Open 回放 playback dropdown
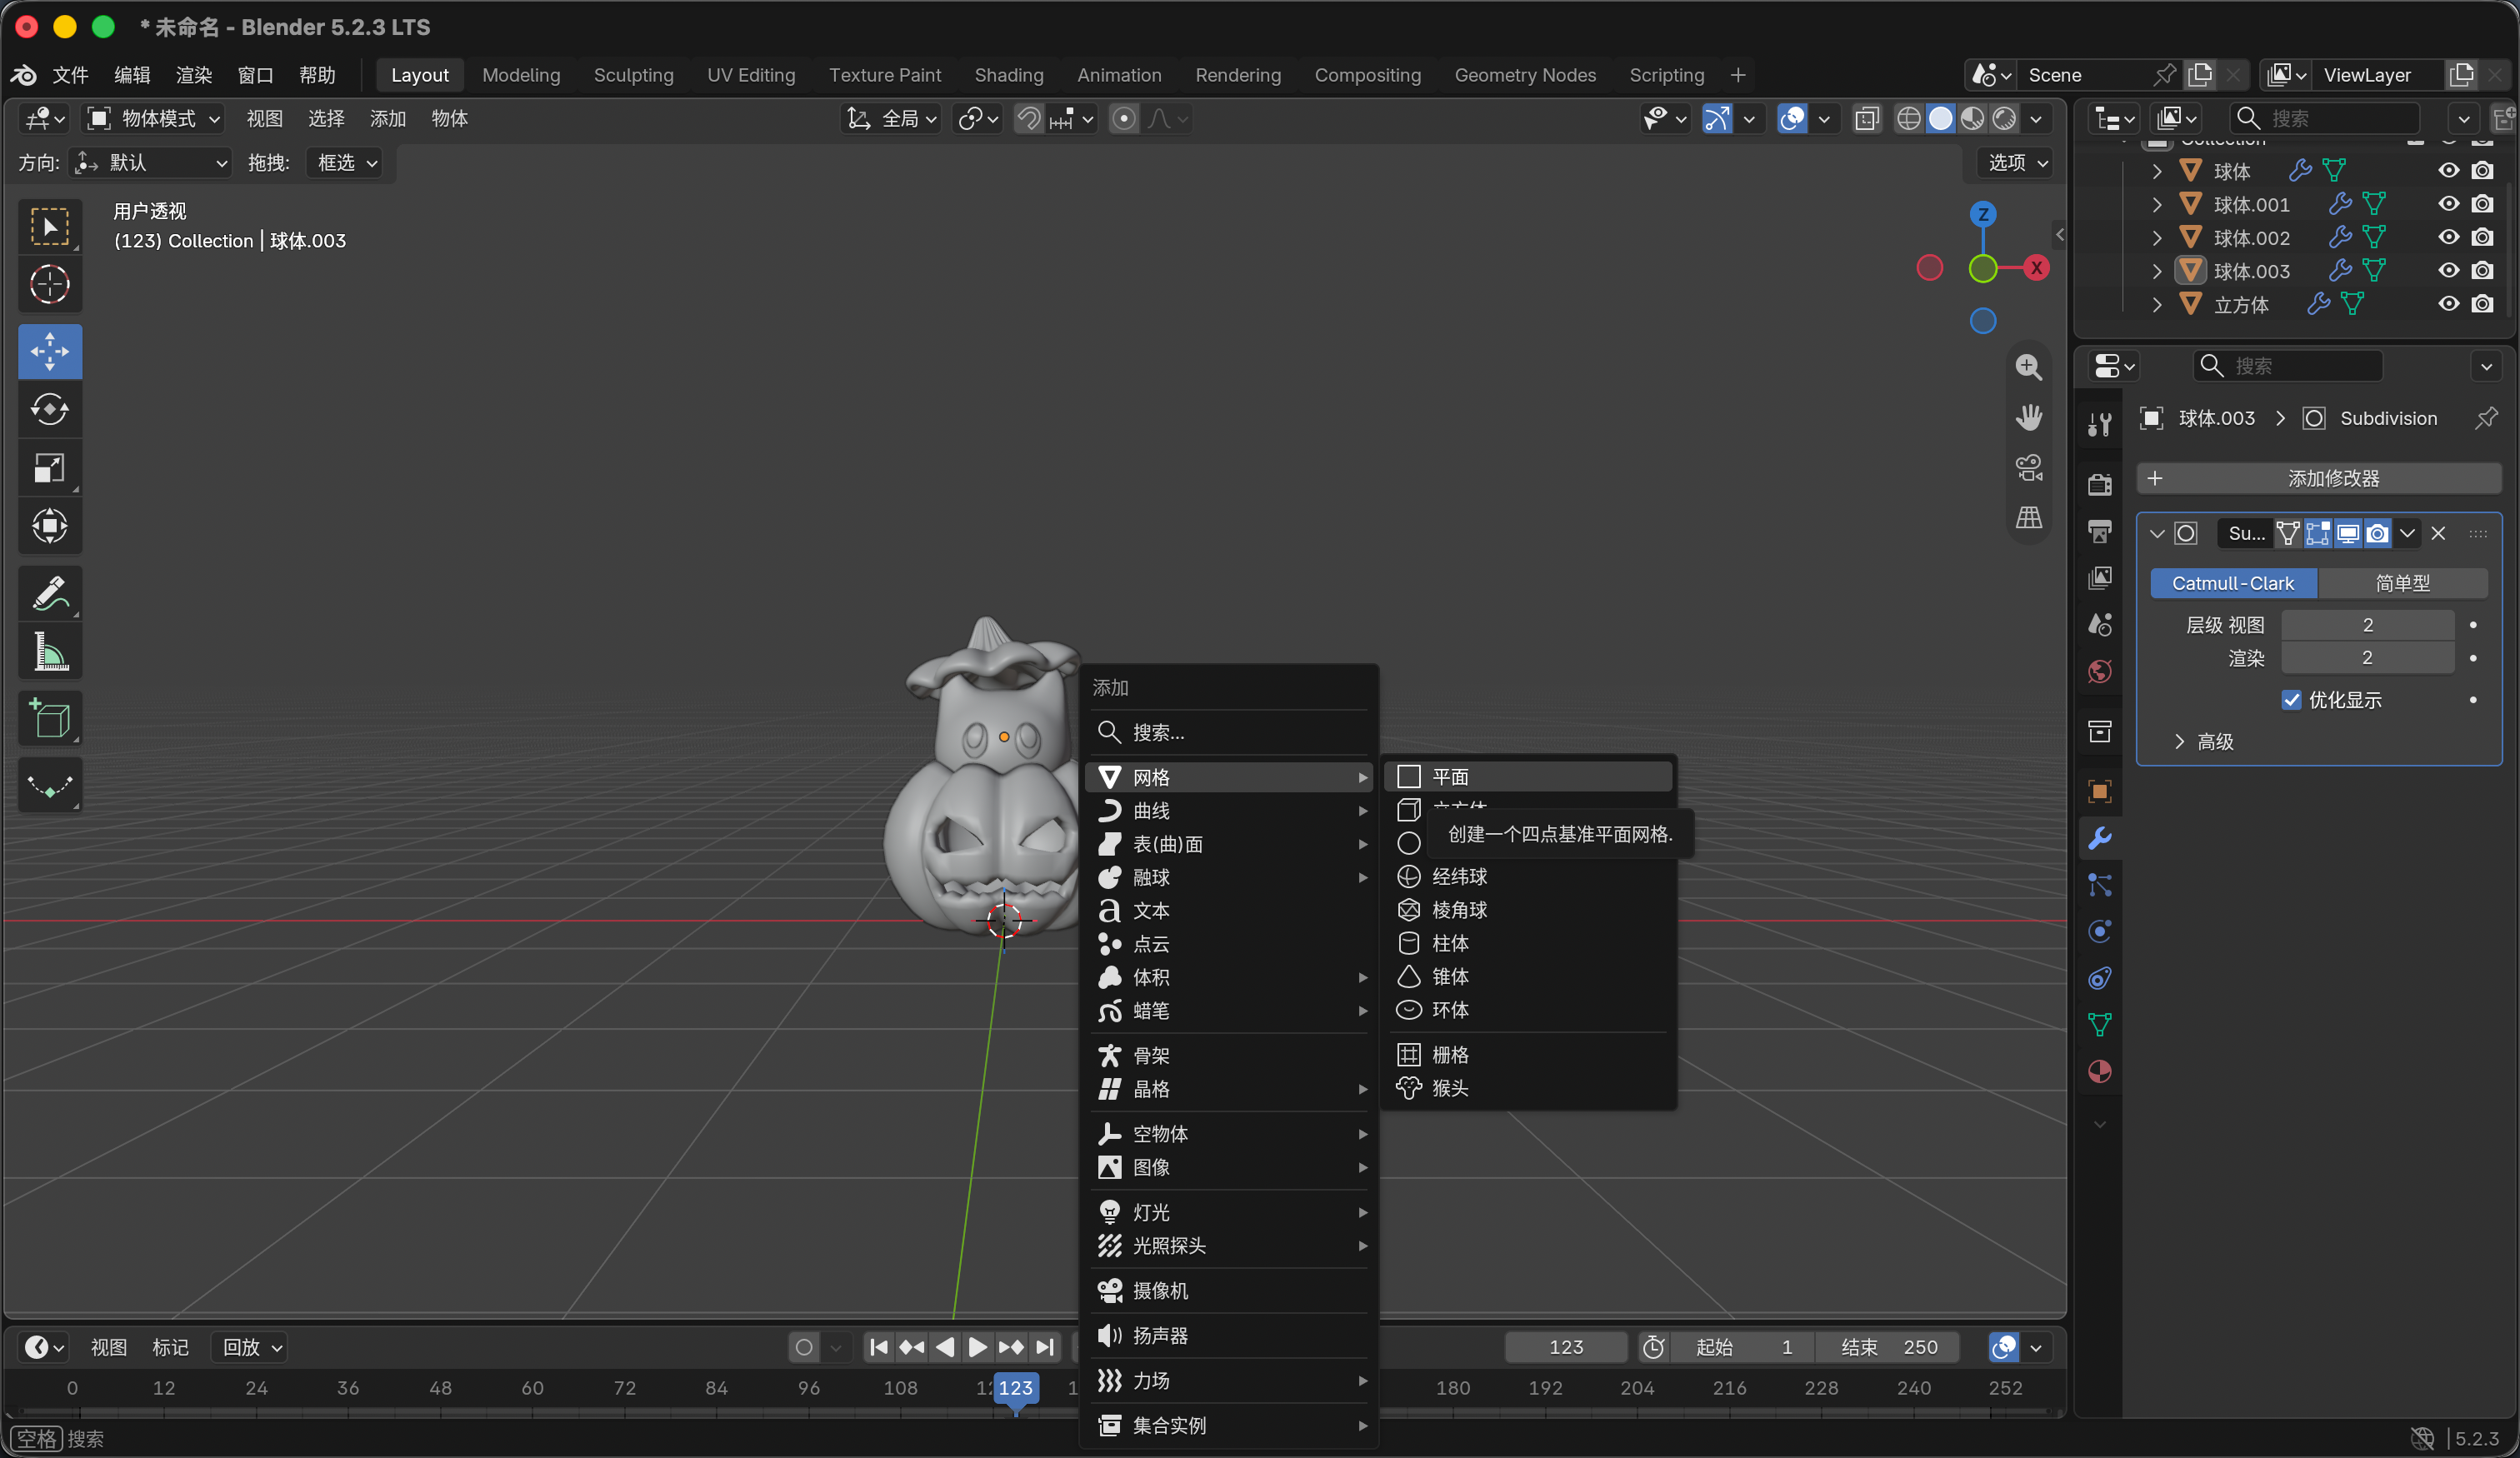Screen dimensions: 2520x1458 250,1347
